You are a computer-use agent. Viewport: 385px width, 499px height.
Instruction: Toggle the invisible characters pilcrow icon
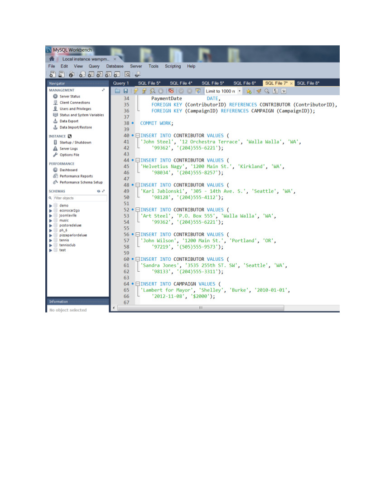[275, 91]
